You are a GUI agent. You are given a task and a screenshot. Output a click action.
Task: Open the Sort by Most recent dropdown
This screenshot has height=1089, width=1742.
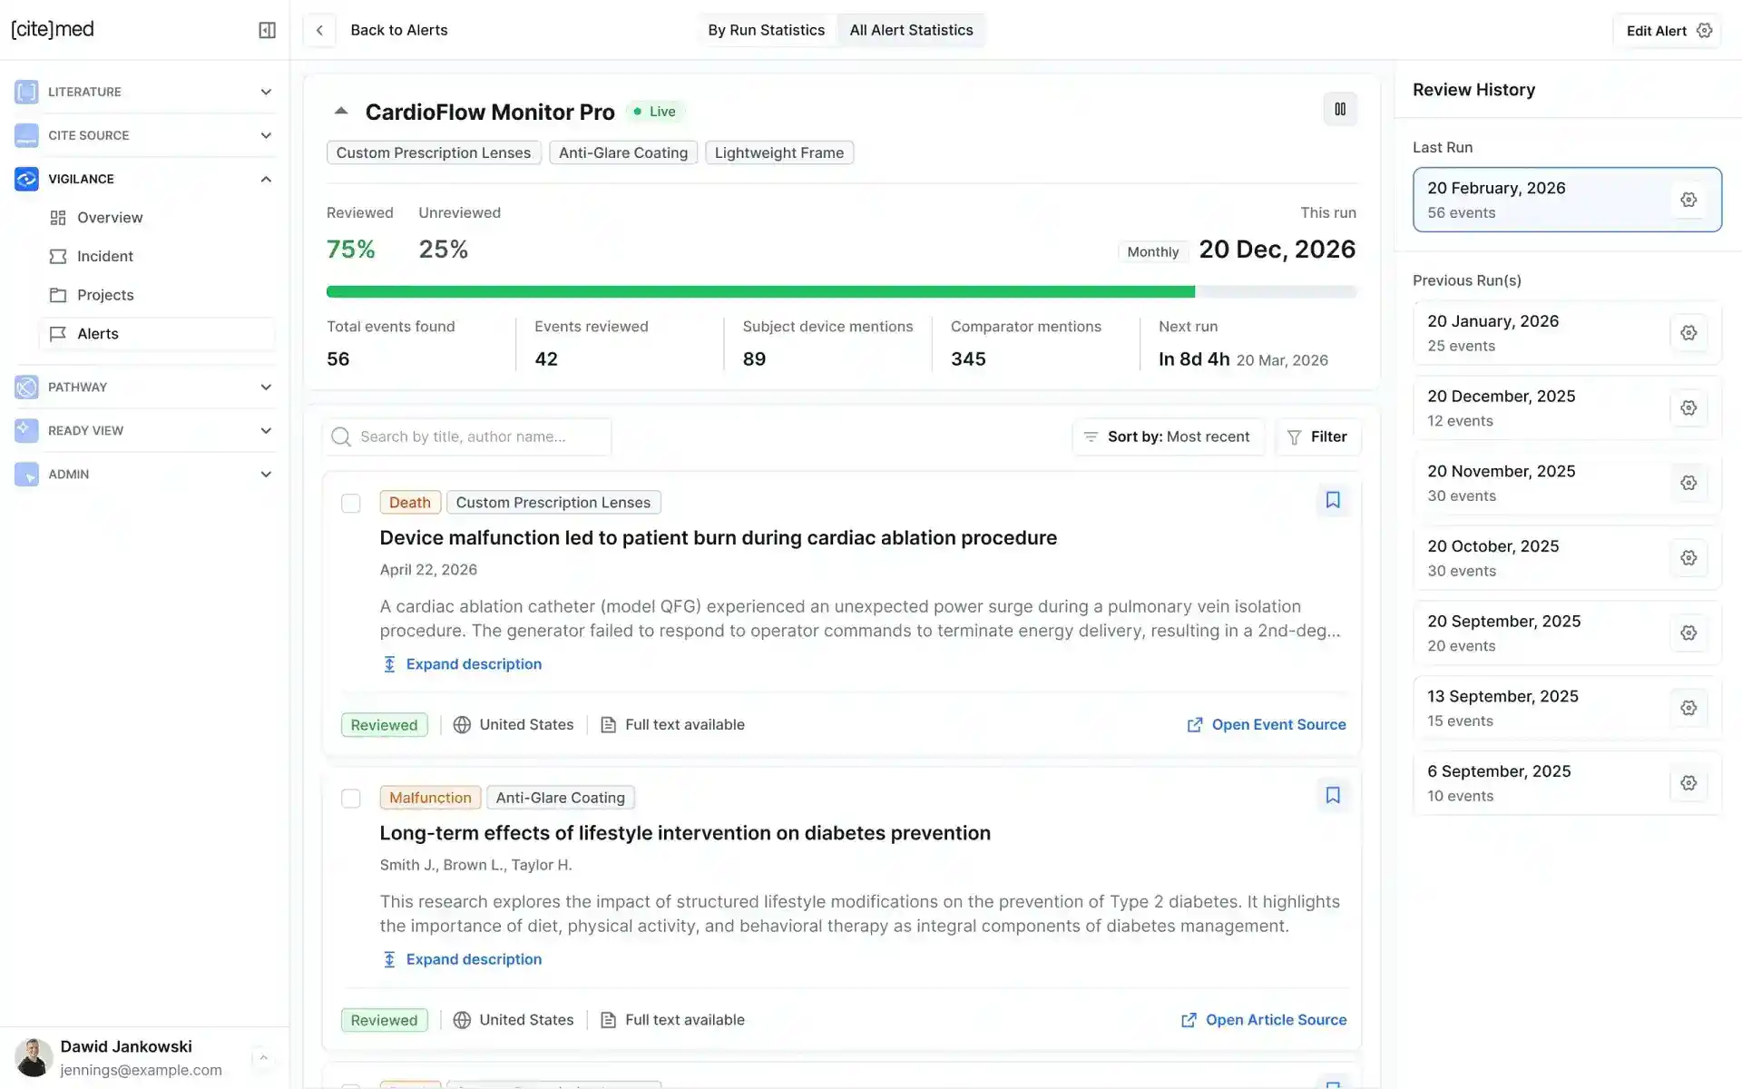pos(1169,437)
